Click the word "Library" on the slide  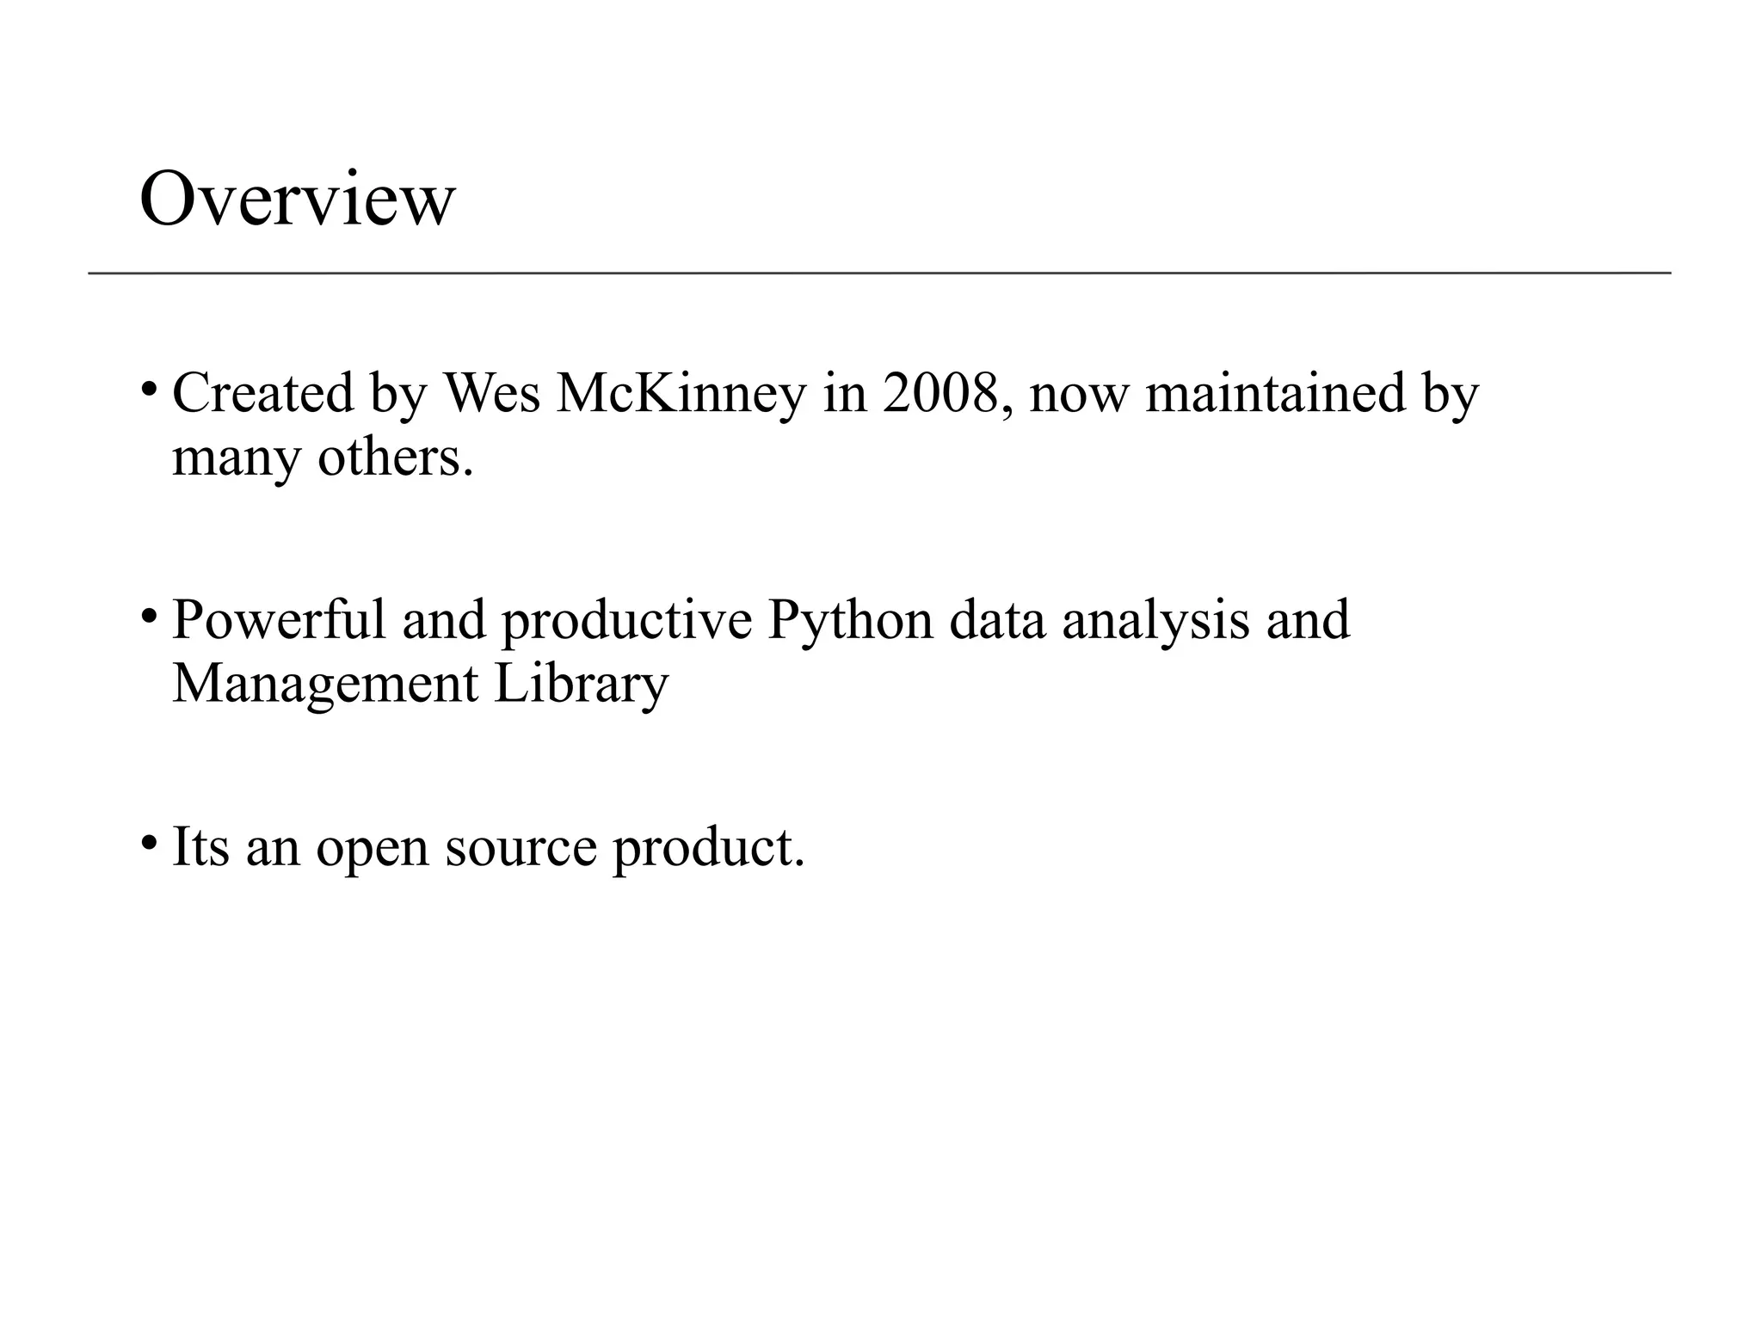[581, 685]
